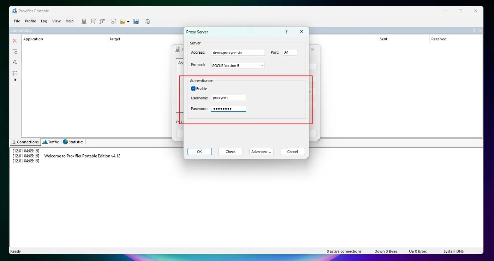Click the Username field containing proxynet

click(x=229, y=98)
